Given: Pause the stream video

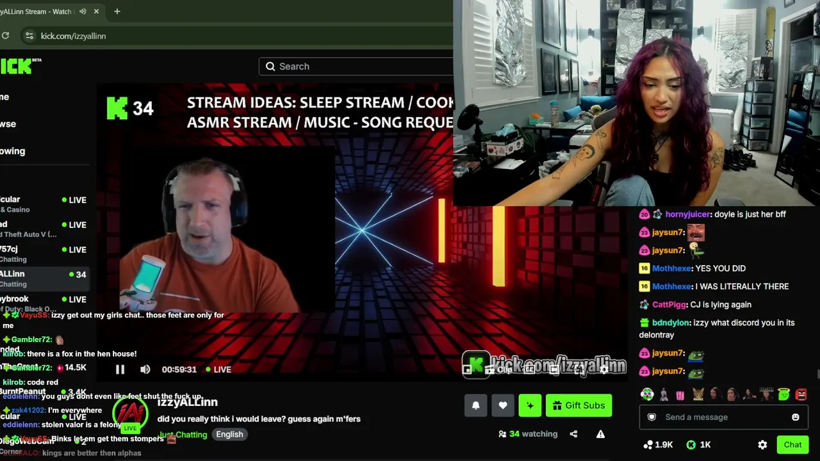Looking at the screenshot, I should [x=120, y=369].
